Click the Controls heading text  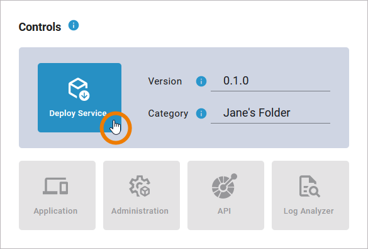click(40, 27)
